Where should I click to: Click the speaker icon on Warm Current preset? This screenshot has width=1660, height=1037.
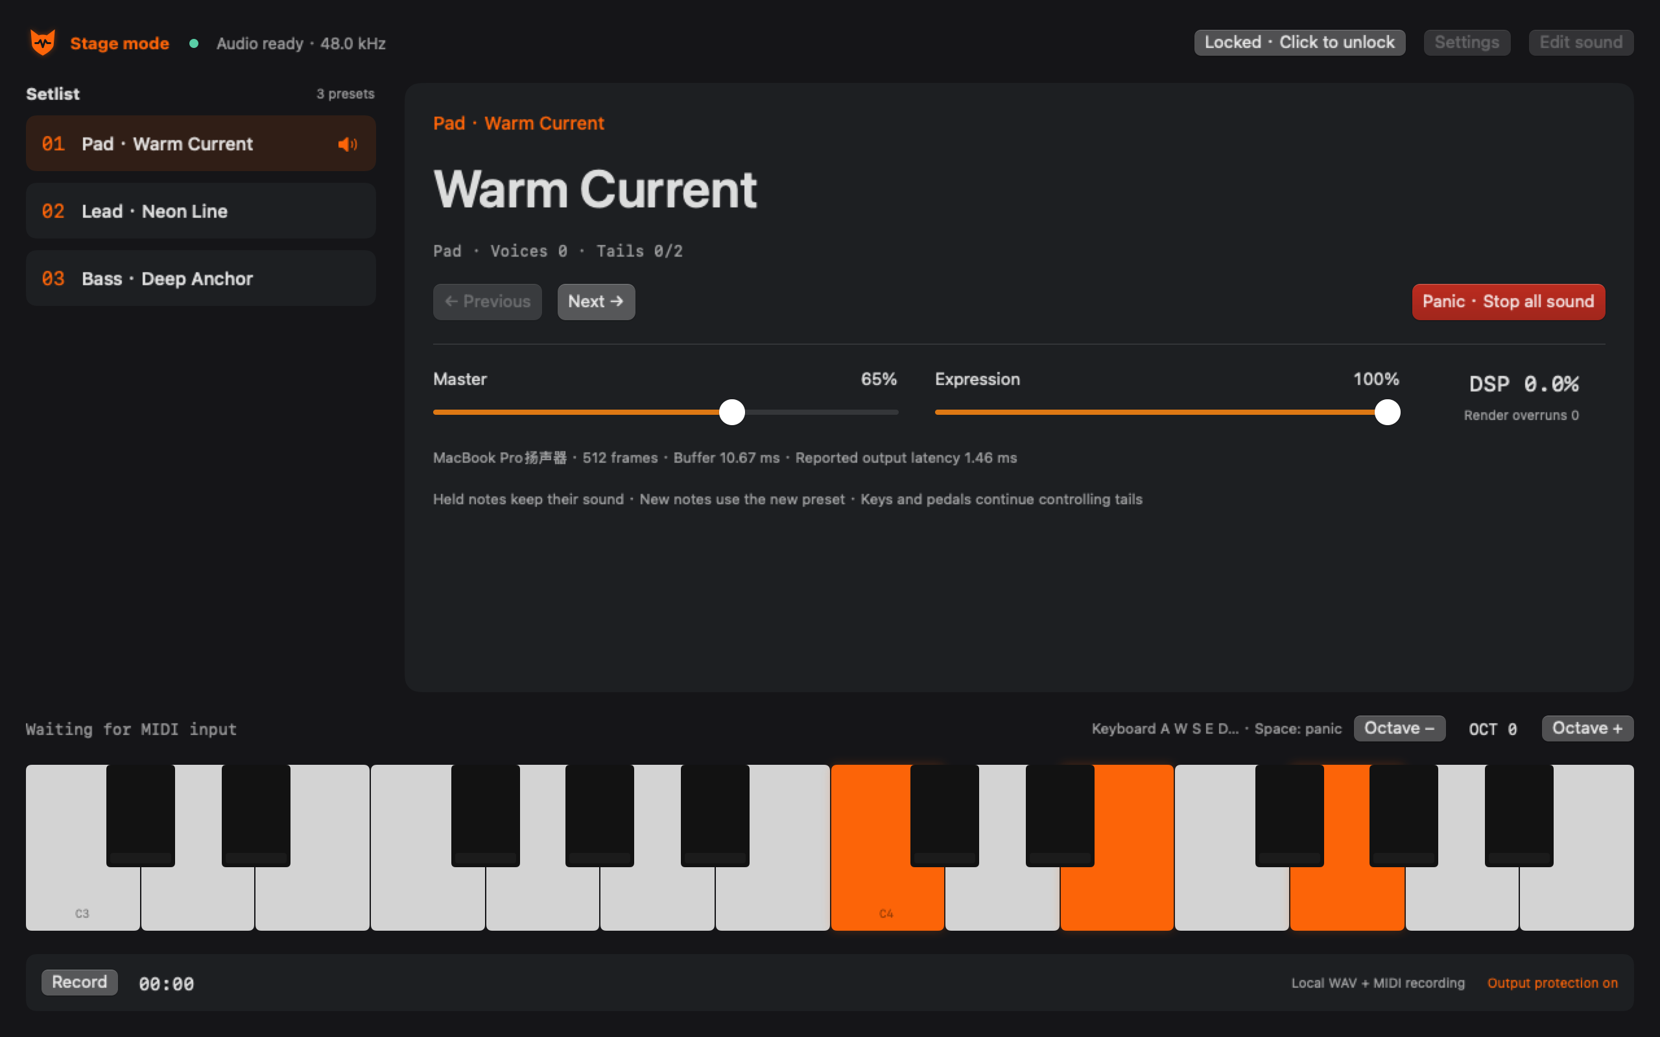point(347,144)
